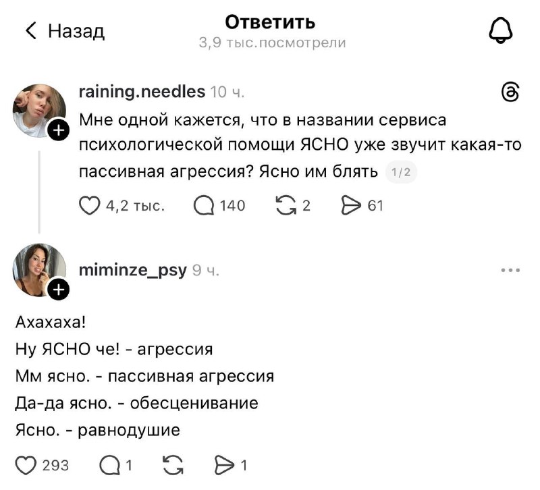The height and width of the screenshot is (490, 540).
Task: Follow miminze_psy using plus badge
Action: (x=59, y=290)
